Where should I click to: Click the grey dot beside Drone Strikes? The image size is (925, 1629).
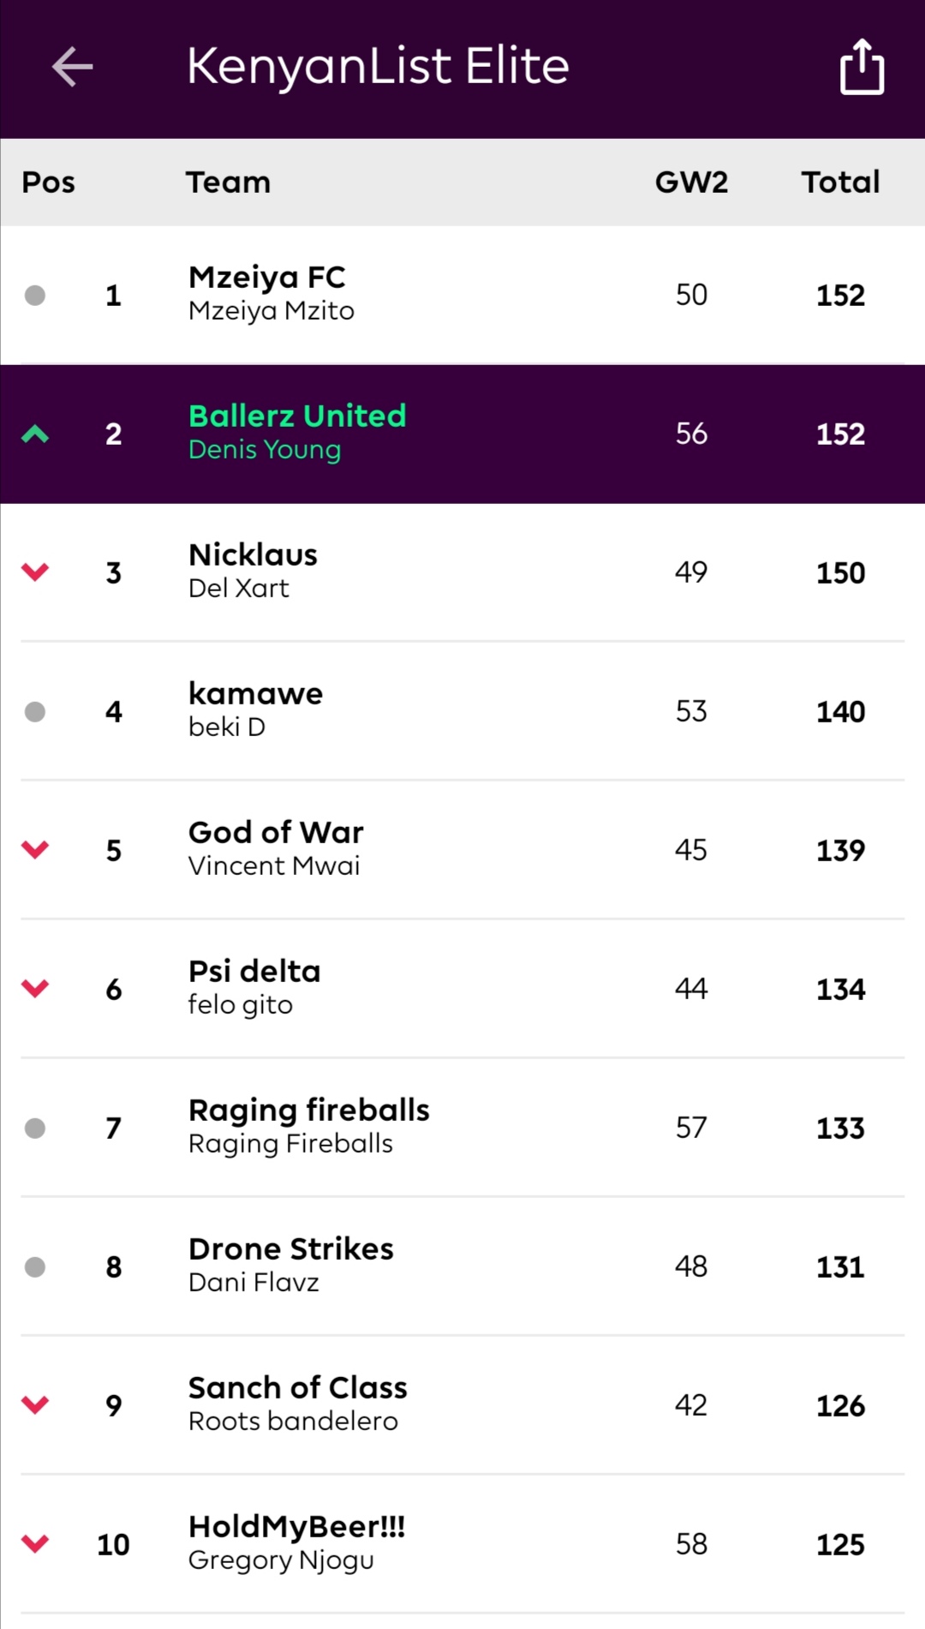coord(35,1267)
